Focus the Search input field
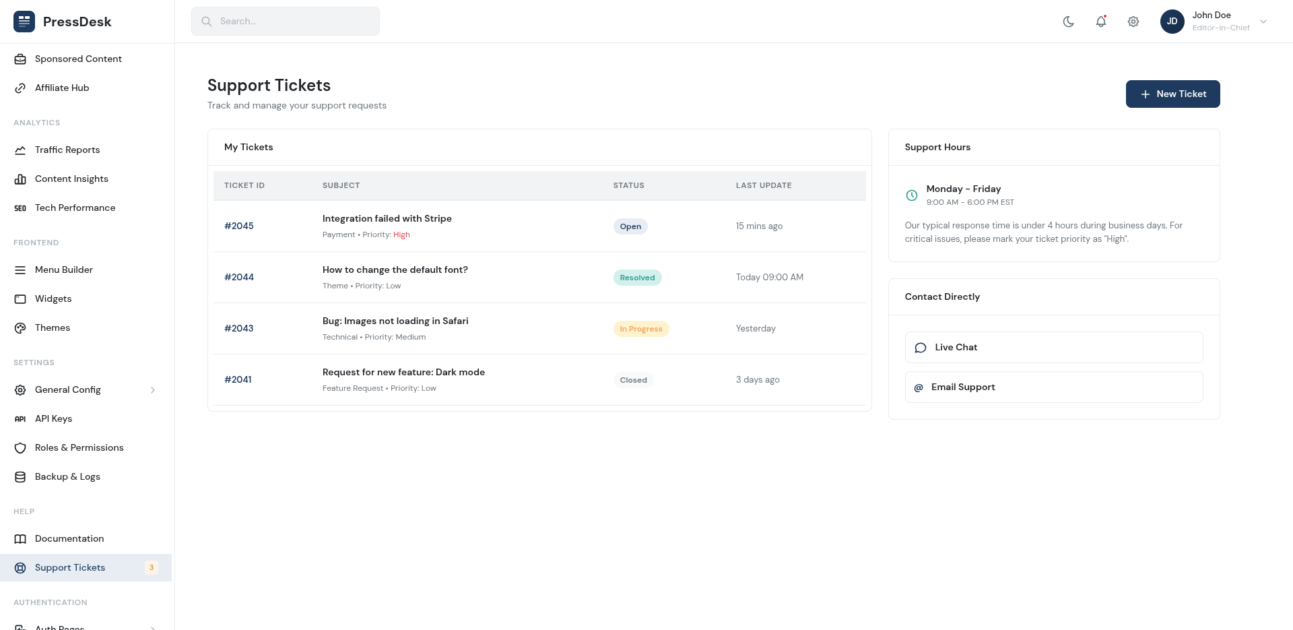The height and width of the screenshot is (630, 1293). [295, 22]
